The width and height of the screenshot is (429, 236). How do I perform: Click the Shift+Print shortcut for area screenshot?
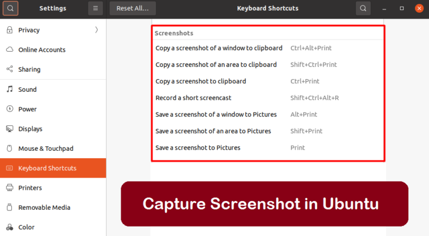[306, 131]
